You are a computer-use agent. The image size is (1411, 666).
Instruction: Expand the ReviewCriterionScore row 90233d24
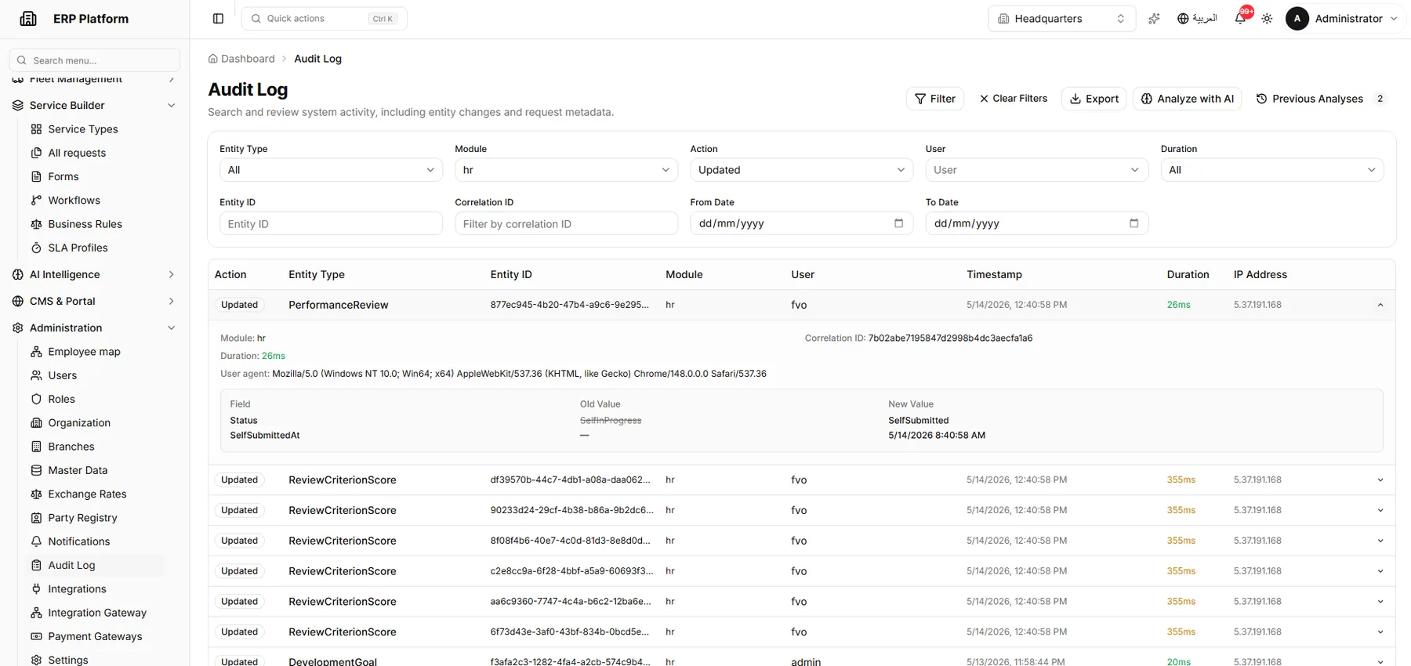pyautogui.click(x=1380, y=510)
